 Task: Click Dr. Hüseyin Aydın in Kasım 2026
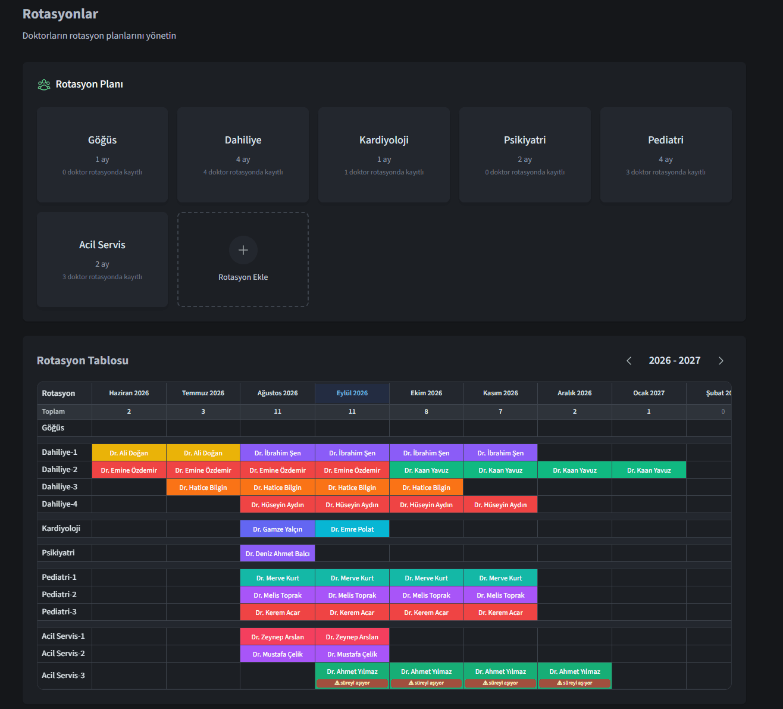coord(500,505)
